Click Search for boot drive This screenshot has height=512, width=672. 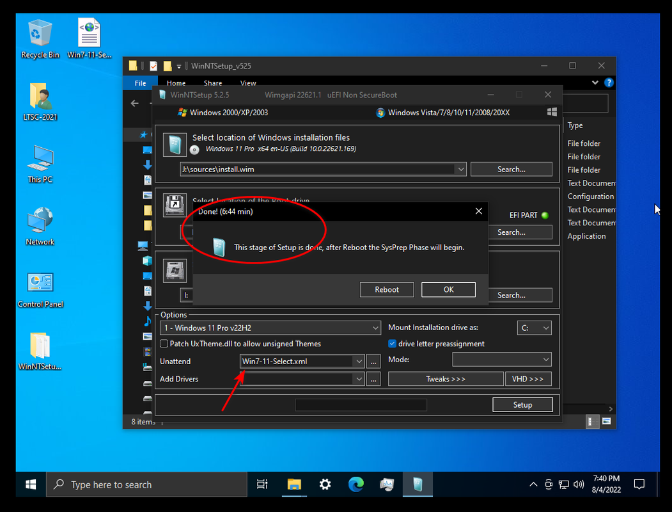(512, 232)
